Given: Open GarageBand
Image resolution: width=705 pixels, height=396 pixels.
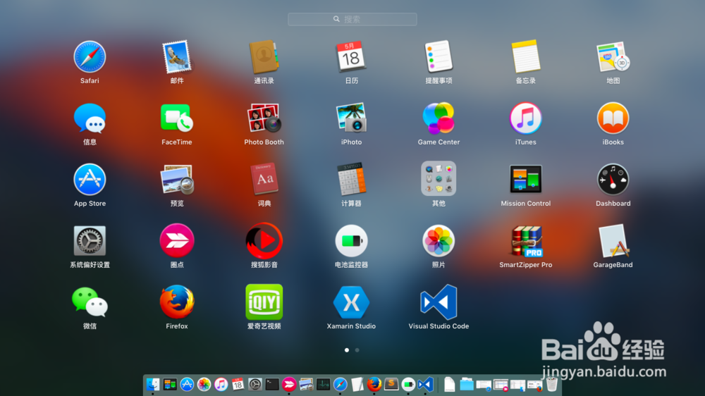Looking at the screenshot, I should coord(613,241).
